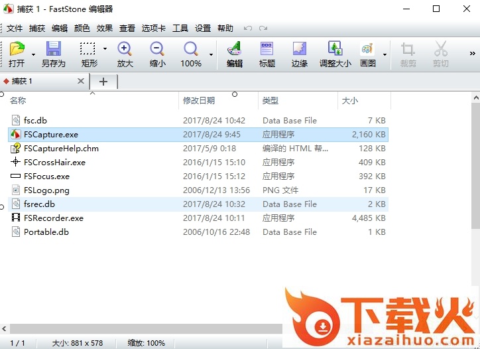The image size is (480, 349).
Task: Click the Open (打开) folder icon
Action: 17,49
